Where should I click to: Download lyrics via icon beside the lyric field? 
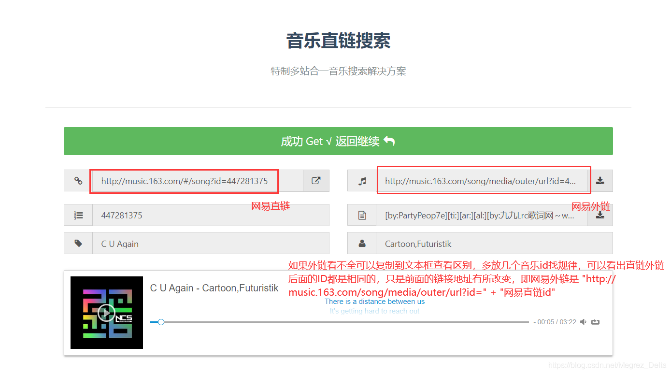(x=600, y=216)
